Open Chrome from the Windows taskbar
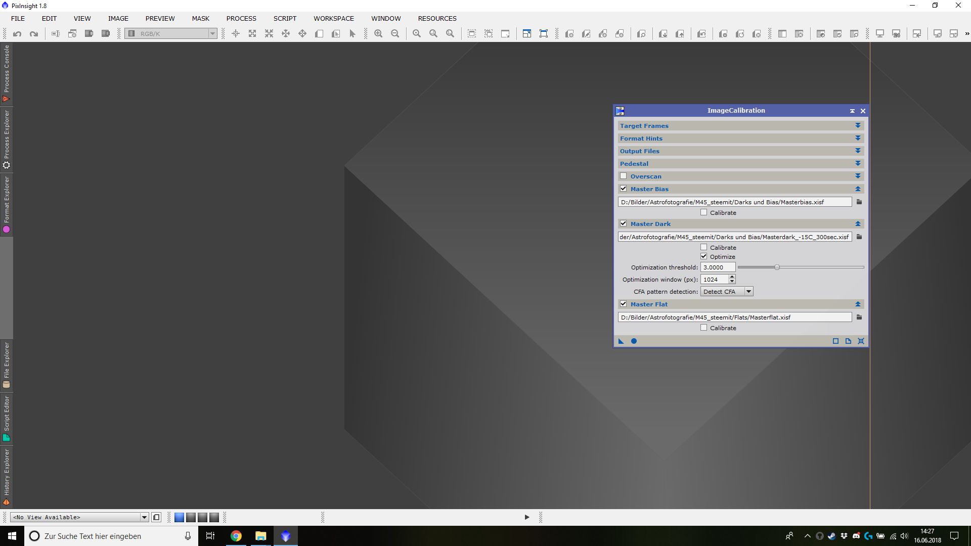 click(236, 536)
